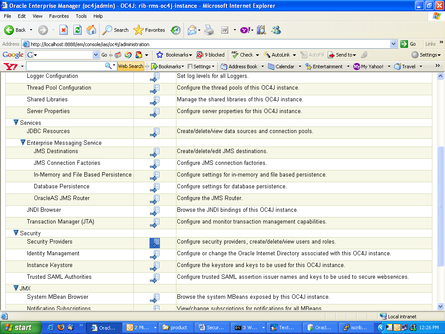Viewport: 445px width, 334px height.
Task: Click the Go to Task icon for JMS Destinations
Action: tap(155, 152)
